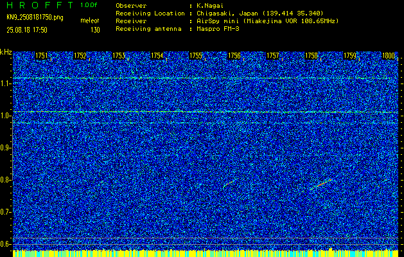Select the filename KN9_2508181750.png
This screenshot has height=257, width=404.
tap(35, 17)
